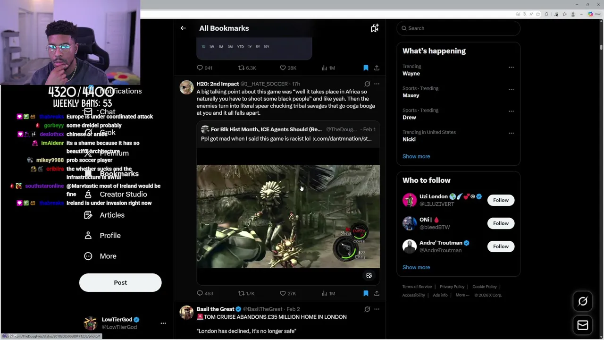Open more options for the Nicki trend
Viewport: 604px width, 340px height.
(x=511, y=133)
